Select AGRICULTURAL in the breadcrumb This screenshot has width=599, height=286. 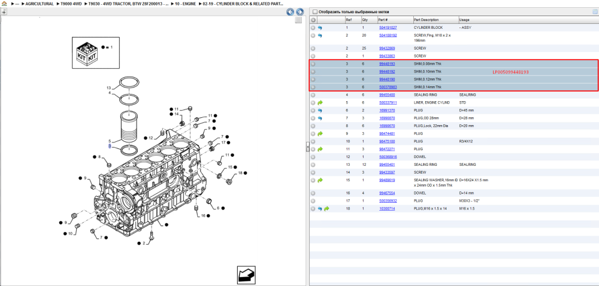tap(40, 4)
